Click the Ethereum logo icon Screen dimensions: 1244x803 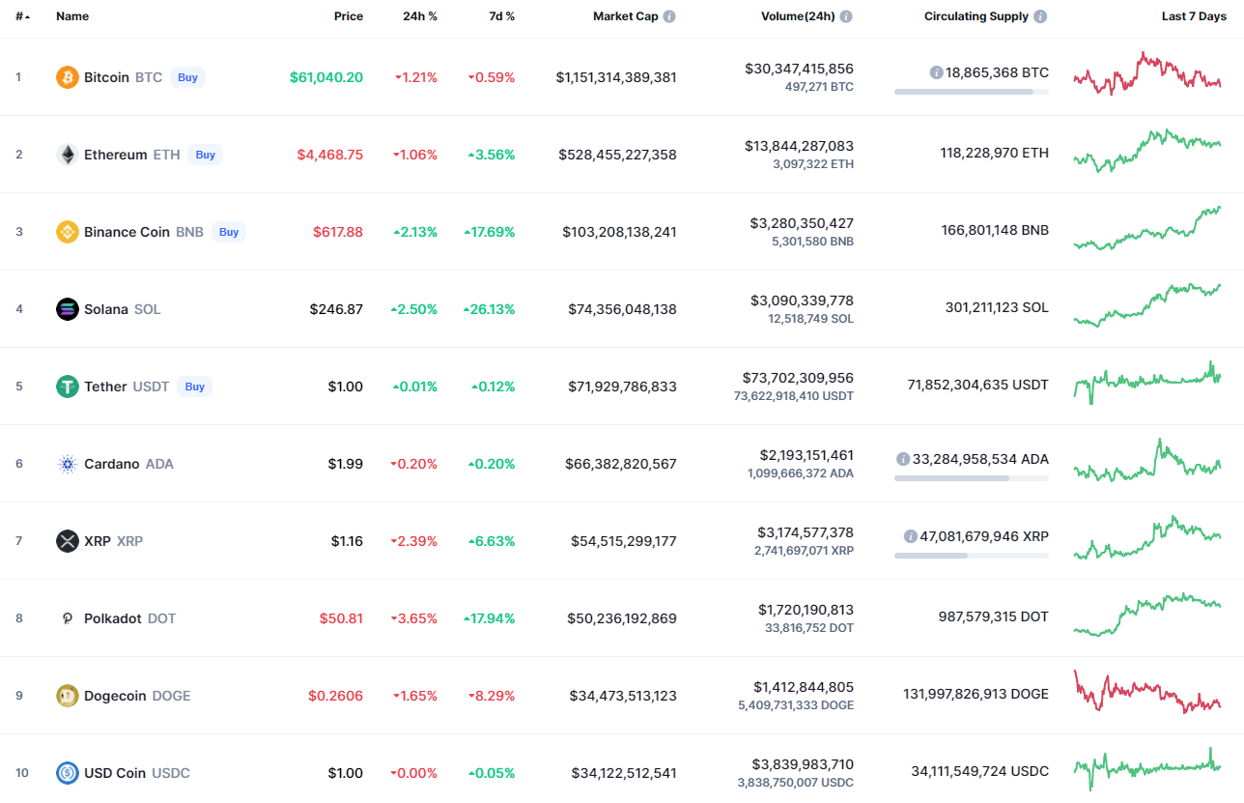[67, 155]
